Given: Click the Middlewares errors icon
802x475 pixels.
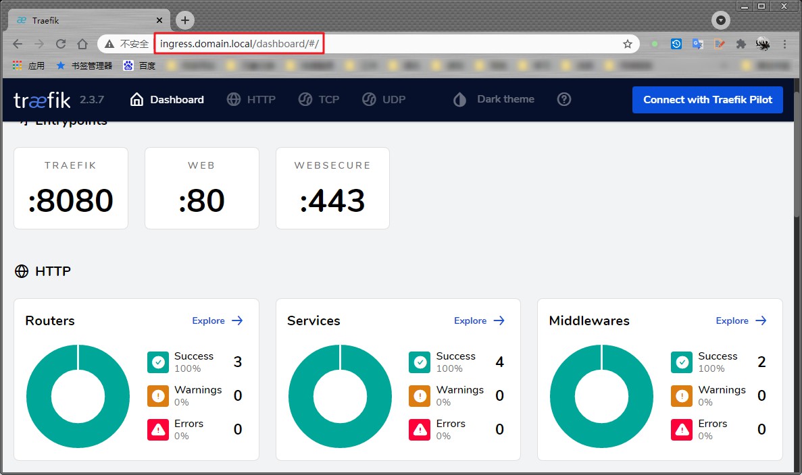Looking at the screenshot, I should click(x=682, y=430).
